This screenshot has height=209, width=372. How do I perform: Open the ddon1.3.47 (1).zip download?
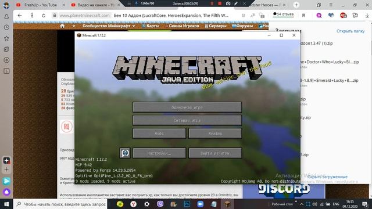pos(316,44)
